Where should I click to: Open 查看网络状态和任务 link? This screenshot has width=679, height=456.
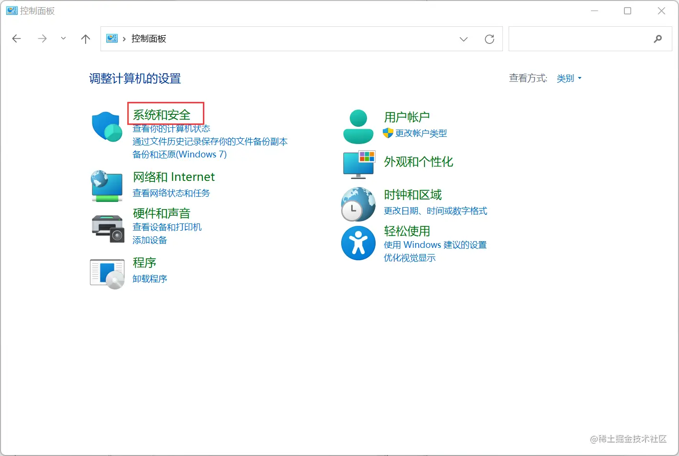(171, 193)
